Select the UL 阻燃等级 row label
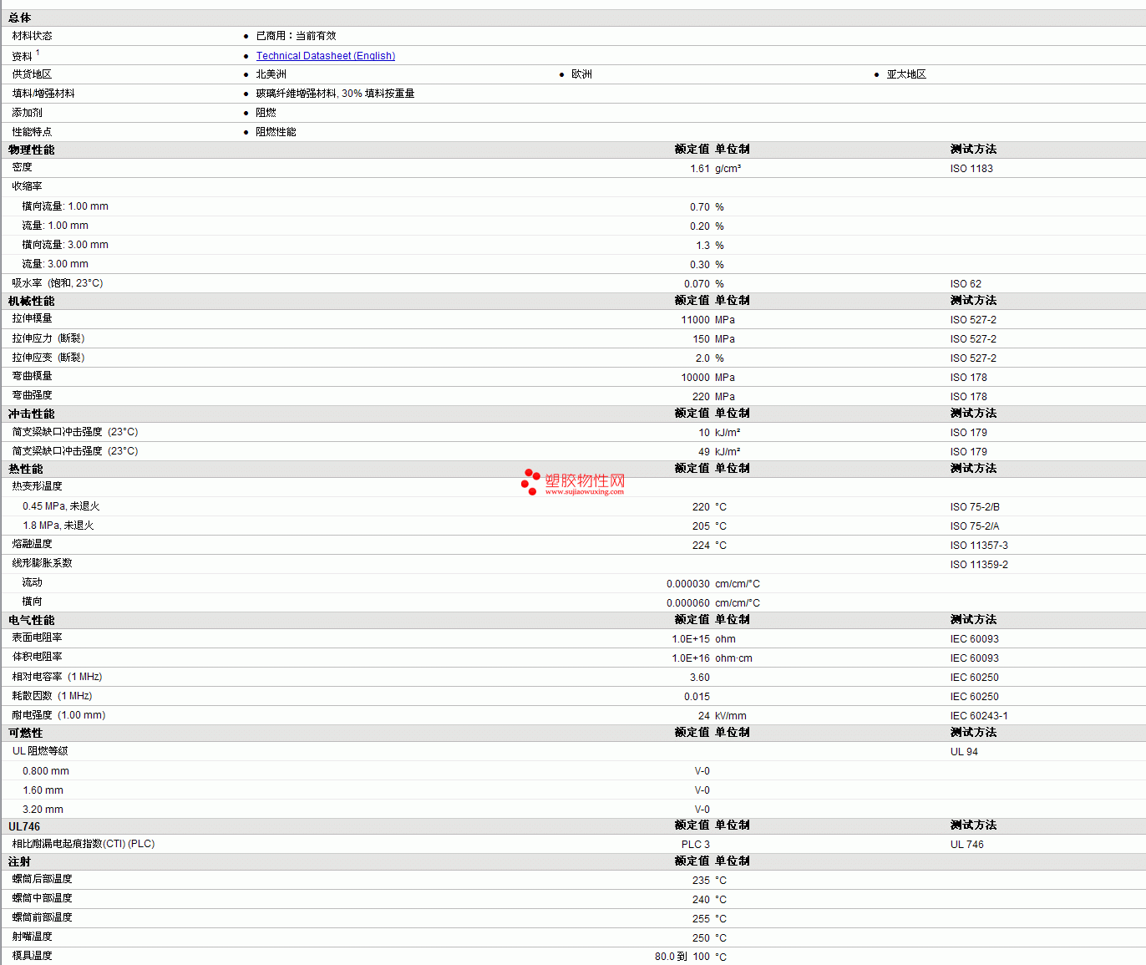This screenshot has height=965, width=1146. coord(40,751)
